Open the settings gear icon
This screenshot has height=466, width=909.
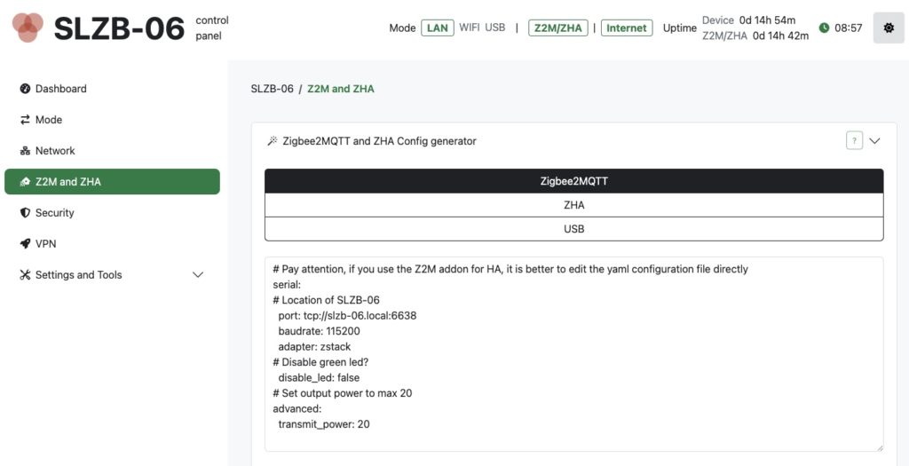tap(889, 28)
